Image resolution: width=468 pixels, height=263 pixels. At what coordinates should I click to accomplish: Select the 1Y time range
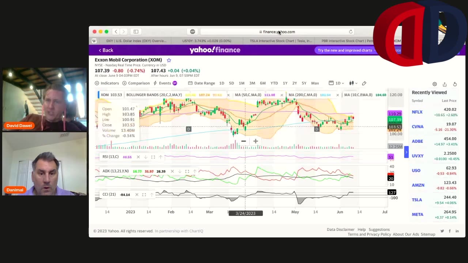coord(285,83)
